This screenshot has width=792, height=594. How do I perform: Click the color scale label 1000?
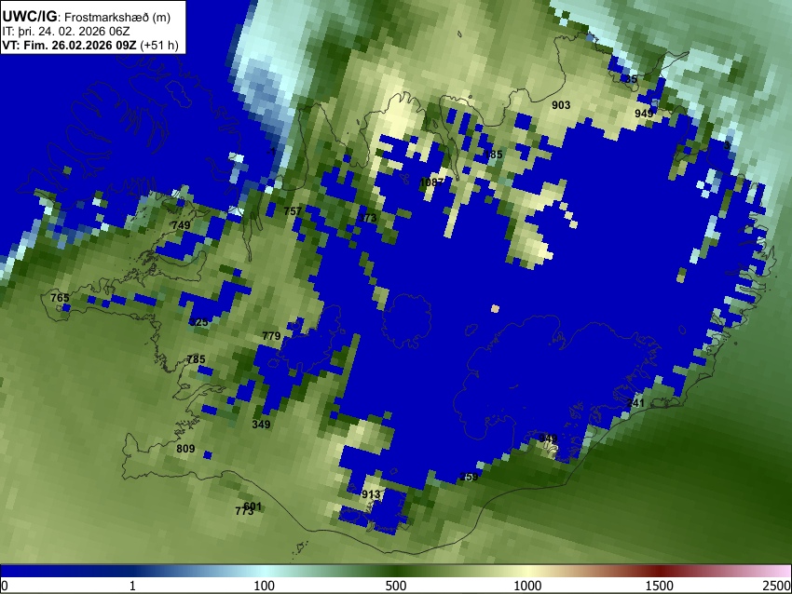527,586
